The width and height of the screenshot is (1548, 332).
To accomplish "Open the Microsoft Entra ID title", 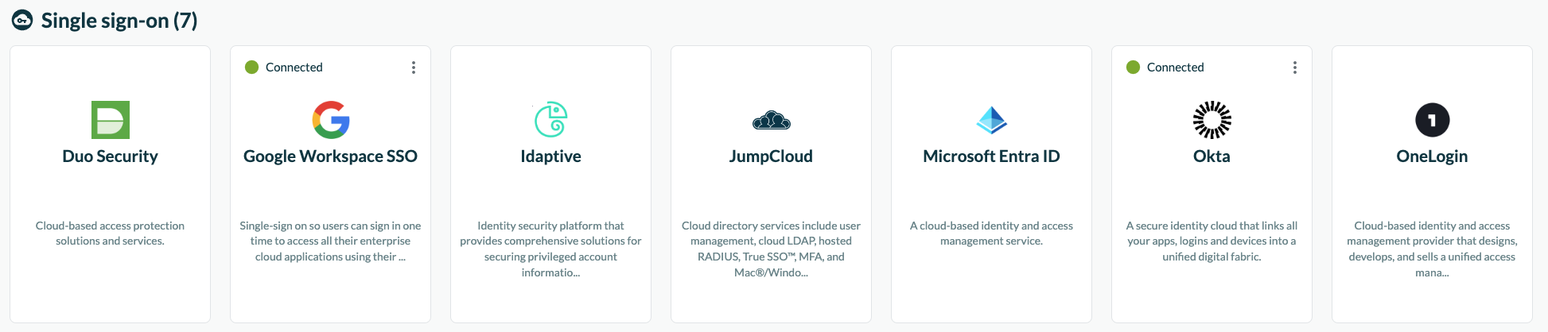I will [992, 156].
